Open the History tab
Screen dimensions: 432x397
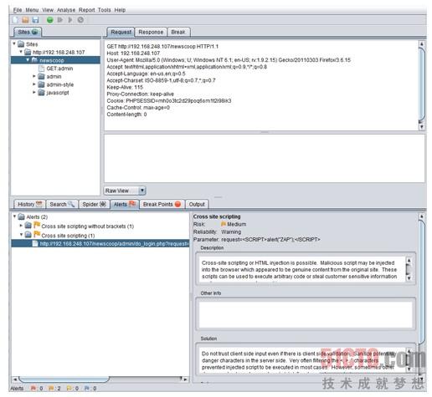(x=29, y=204)
